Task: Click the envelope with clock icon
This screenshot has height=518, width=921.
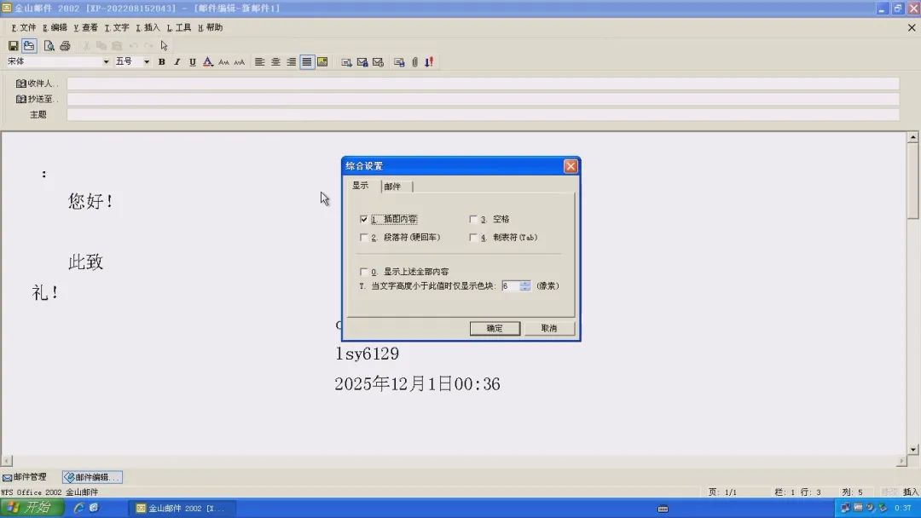Action: tap(379, 62)
